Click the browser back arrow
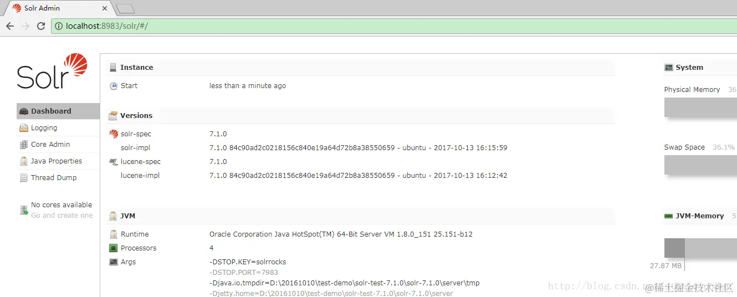Image resolution: width=737 pixels, height=297 pixels. [x=10, y=26]
